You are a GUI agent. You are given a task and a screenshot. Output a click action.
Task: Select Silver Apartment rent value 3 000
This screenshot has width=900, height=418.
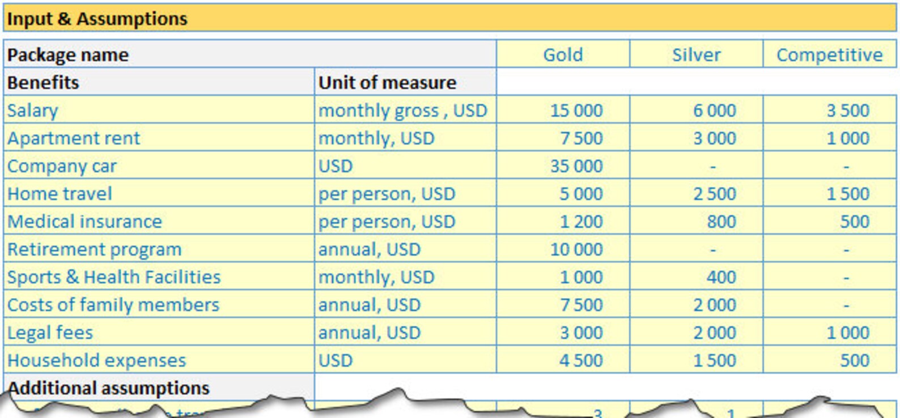[x=697, y=138]
